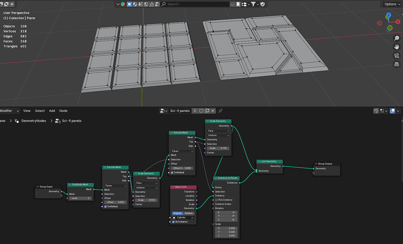
Task: Open Face domain dropdown on upper Scale Elements
Action: [218, 131]
